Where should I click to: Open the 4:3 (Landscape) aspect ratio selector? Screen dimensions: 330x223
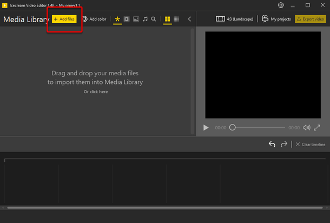(x=234, y=19)
